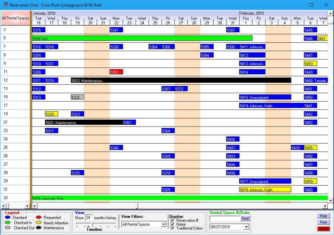The height and width of the screenshot is (235, 334).
Task: Click rental space row header 33
Action: [15, 198]
